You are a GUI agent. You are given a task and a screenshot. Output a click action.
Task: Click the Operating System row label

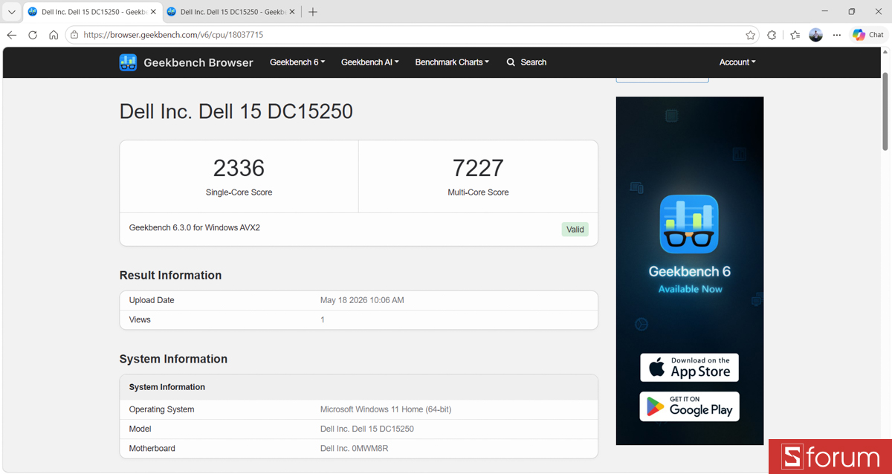click(x=161, y=409)
